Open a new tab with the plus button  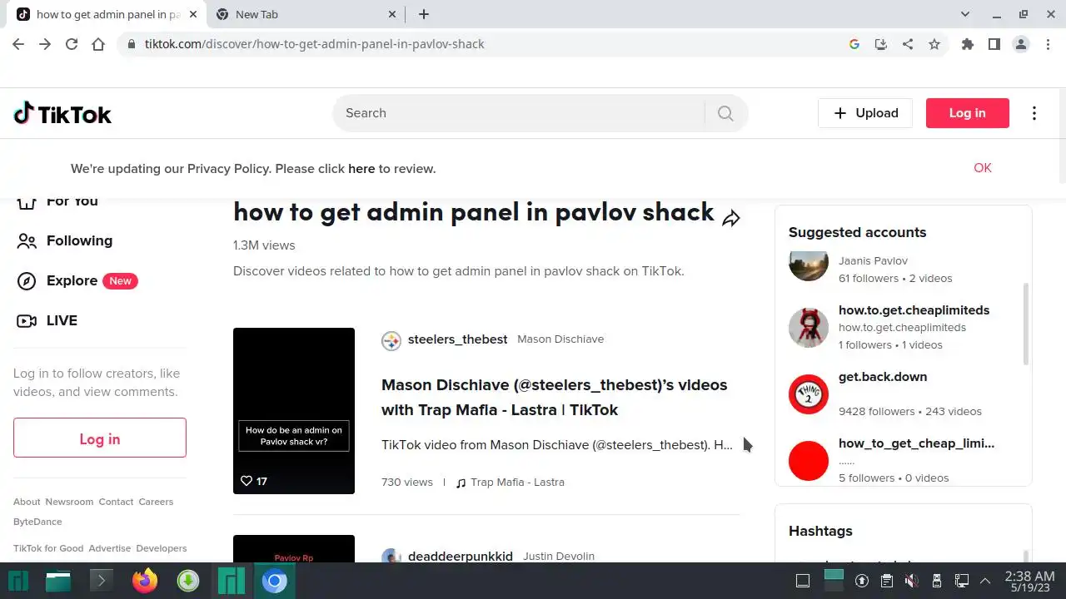[423, 14]
